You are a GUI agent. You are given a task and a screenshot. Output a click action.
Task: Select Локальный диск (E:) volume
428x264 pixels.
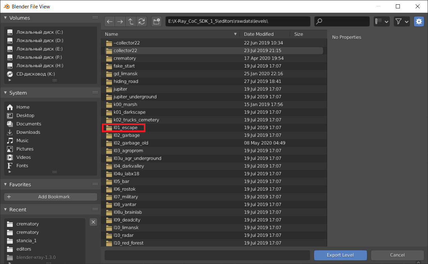point(51,49)
